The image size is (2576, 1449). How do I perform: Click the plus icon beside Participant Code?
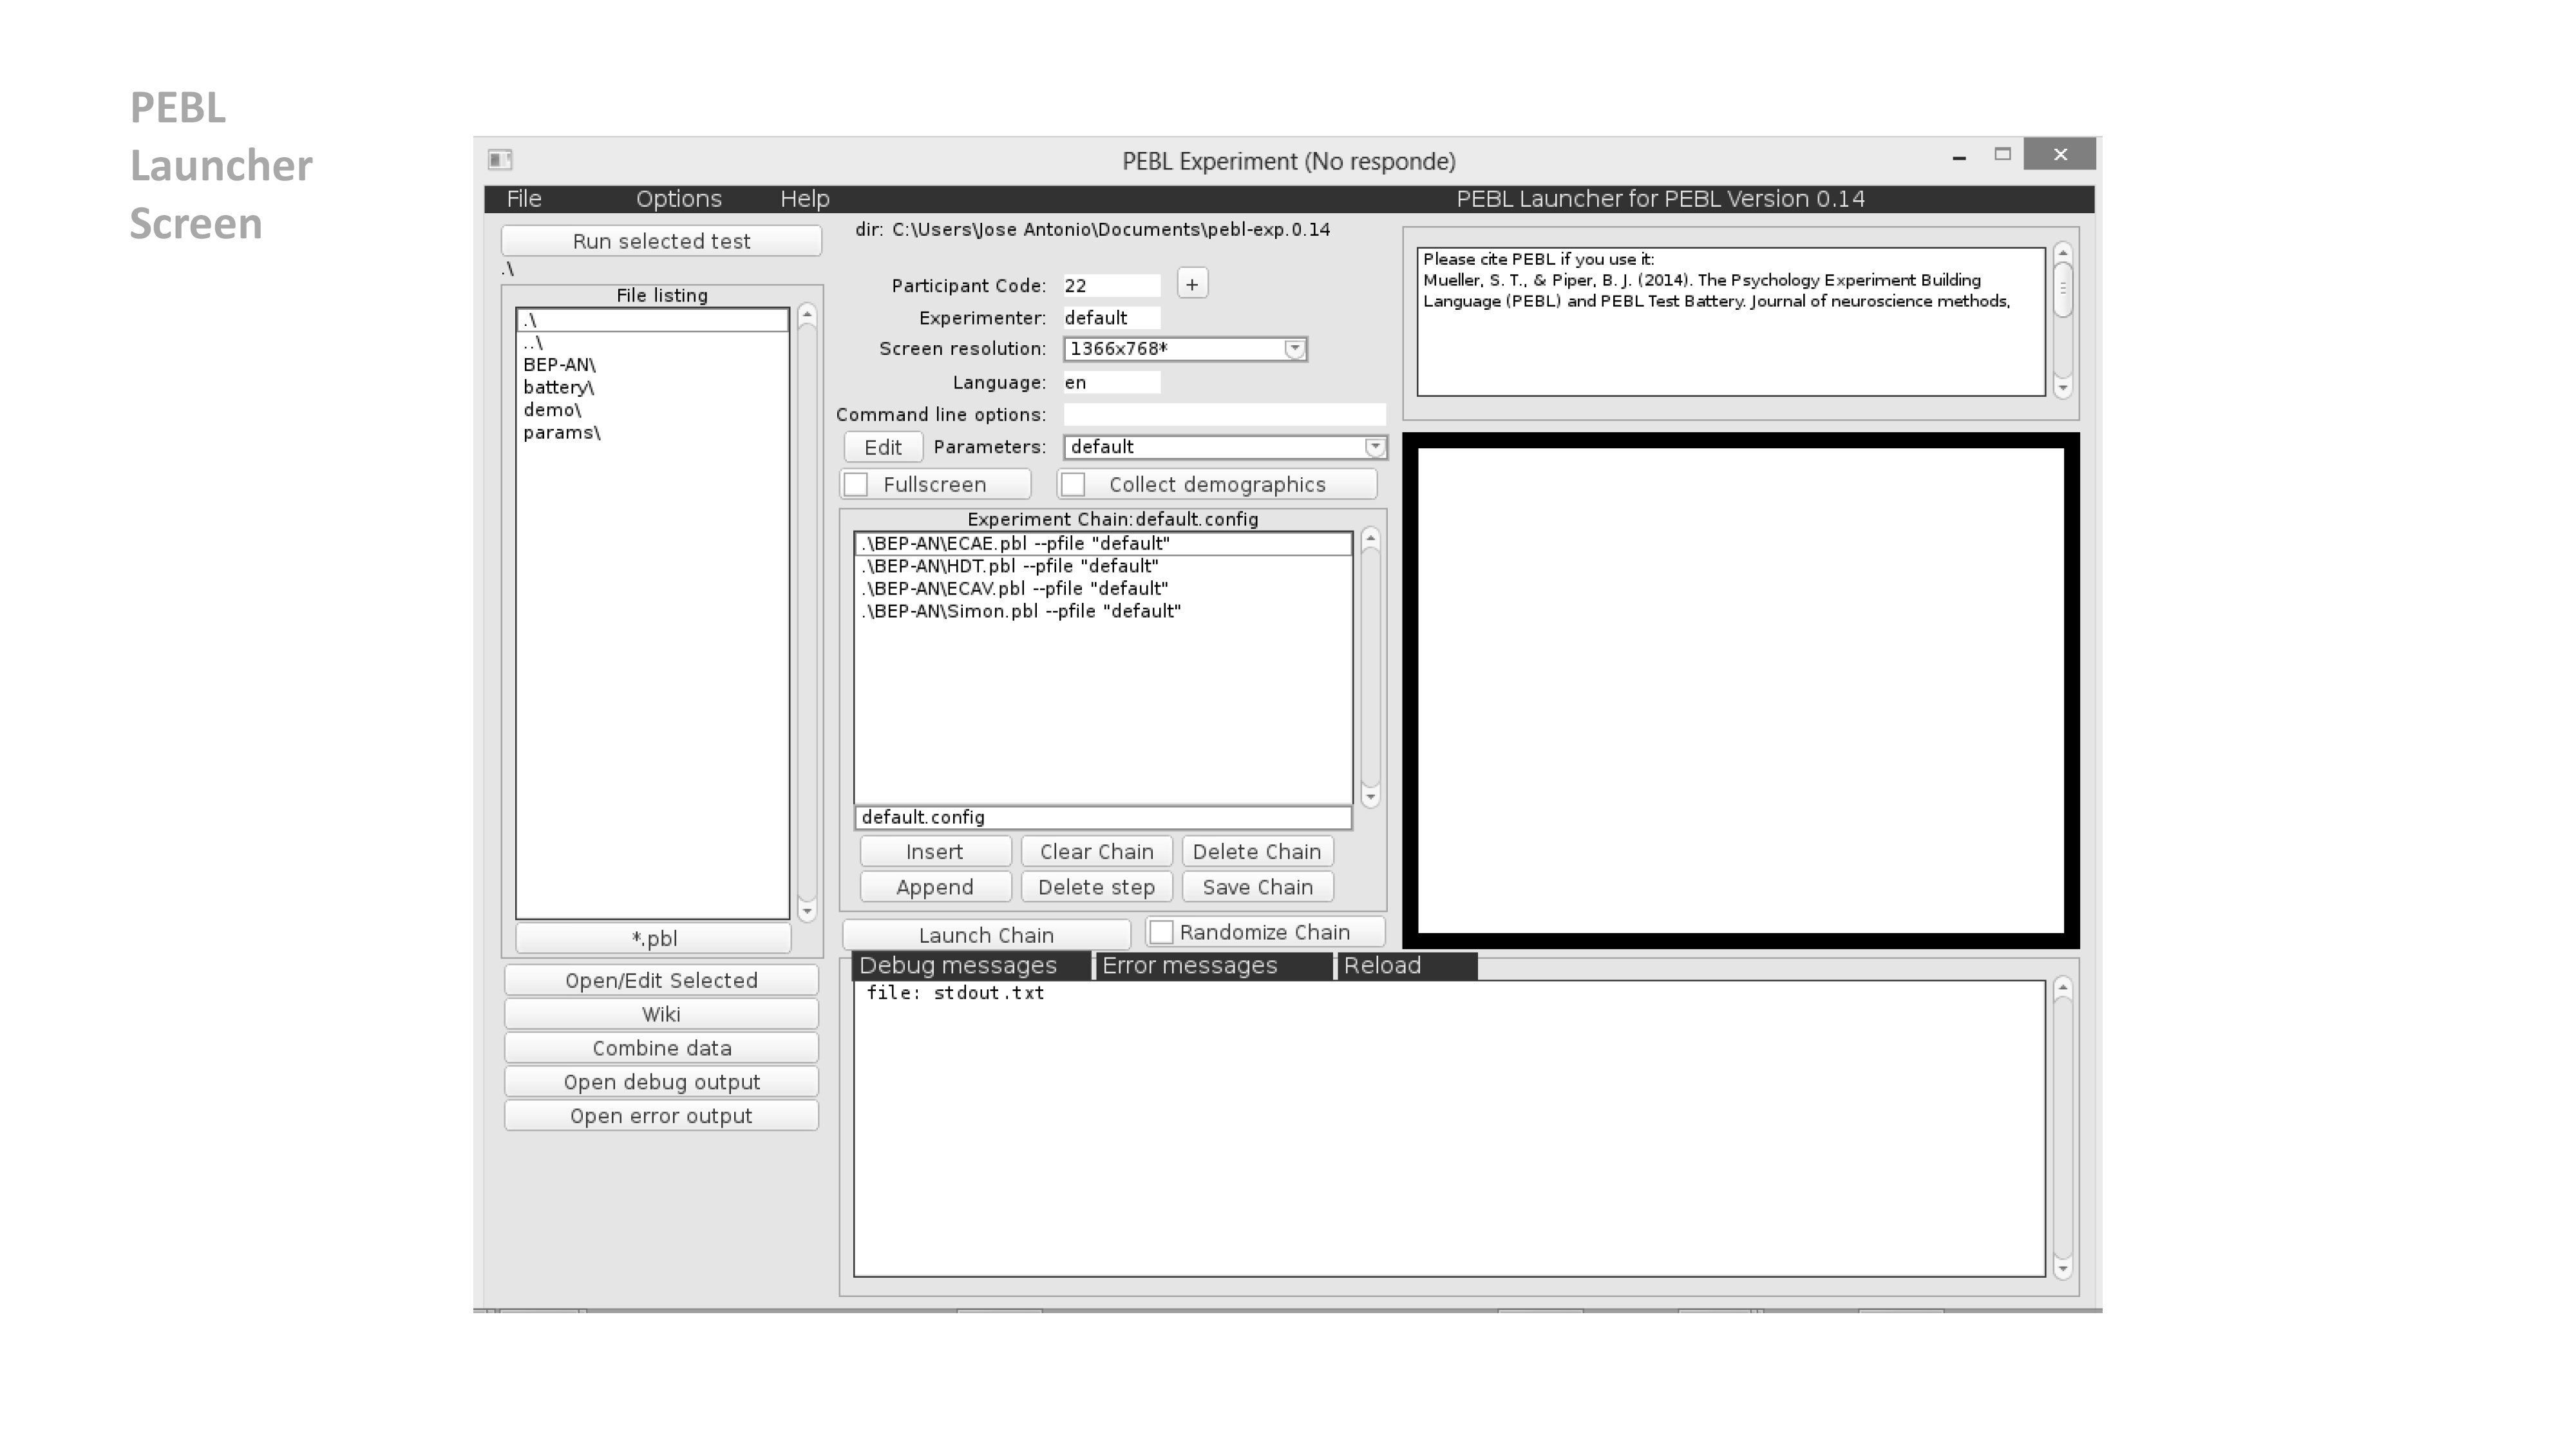coord(1191,284)
